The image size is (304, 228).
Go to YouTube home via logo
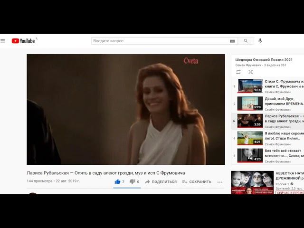coord(23,41)
